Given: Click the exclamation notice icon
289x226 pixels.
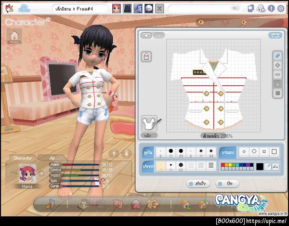Looking at the screenshot, I should point(271,9).
